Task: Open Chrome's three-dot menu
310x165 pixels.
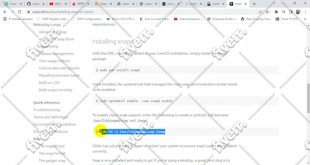Action: coord(305,12)
